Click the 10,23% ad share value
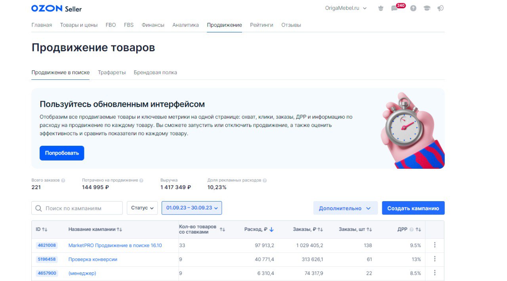The height and width of the screenshot is (281, 507). pos(217,187)
